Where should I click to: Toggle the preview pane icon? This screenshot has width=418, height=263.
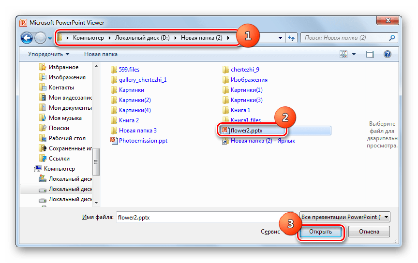[x=370, y=54]
